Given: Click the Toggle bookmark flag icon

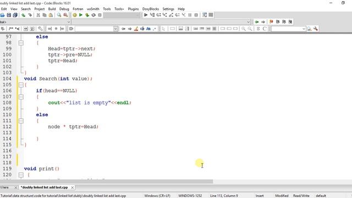Looking at the screenshot, I should tap(271, 22).
